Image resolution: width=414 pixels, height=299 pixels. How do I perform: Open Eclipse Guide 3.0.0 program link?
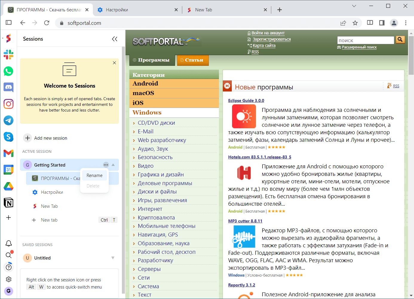point(246,100)
